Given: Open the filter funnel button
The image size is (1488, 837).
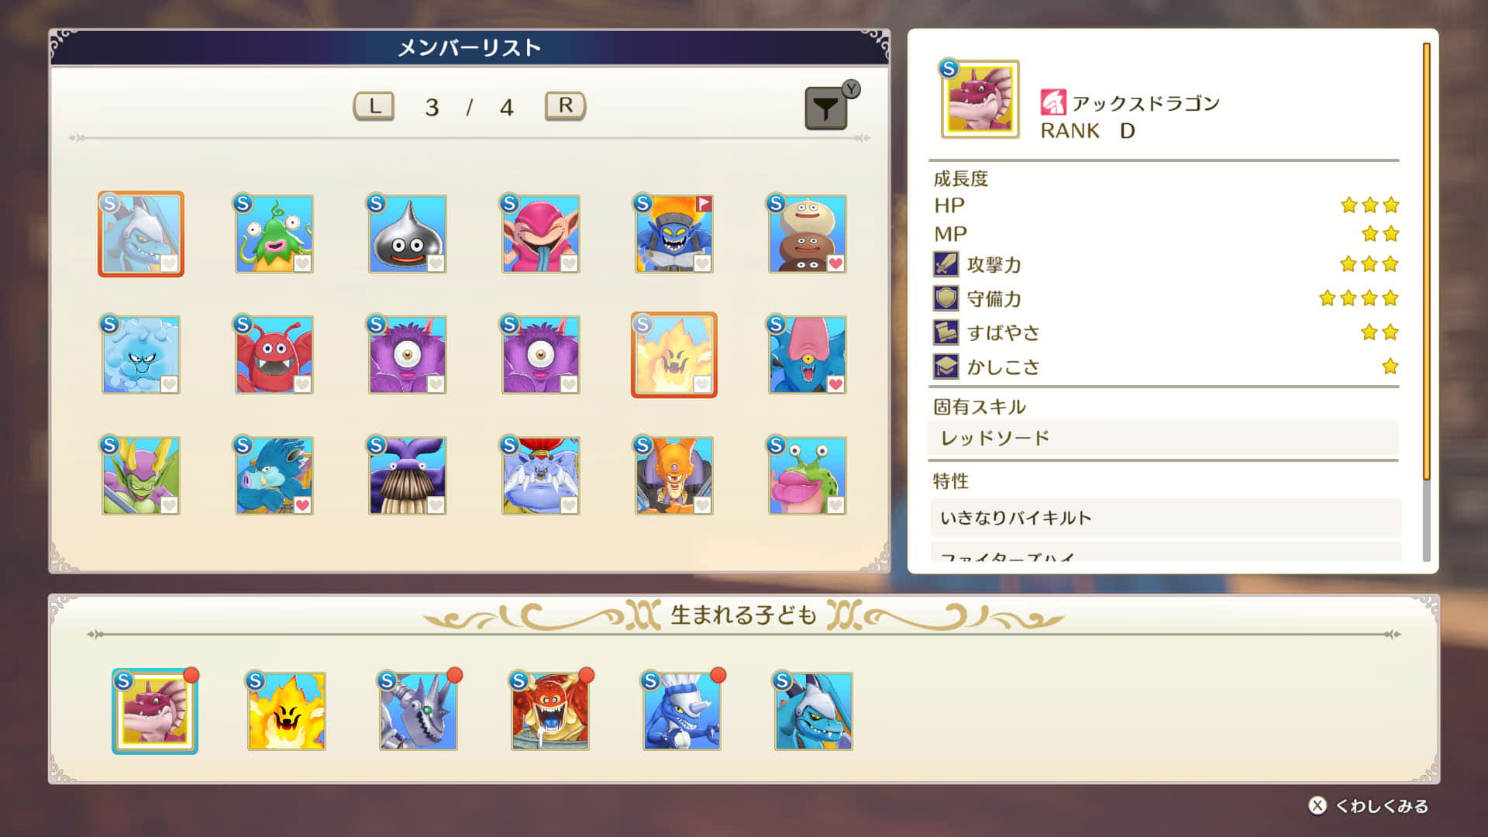Looking at the screenshot, I should 826,108.
